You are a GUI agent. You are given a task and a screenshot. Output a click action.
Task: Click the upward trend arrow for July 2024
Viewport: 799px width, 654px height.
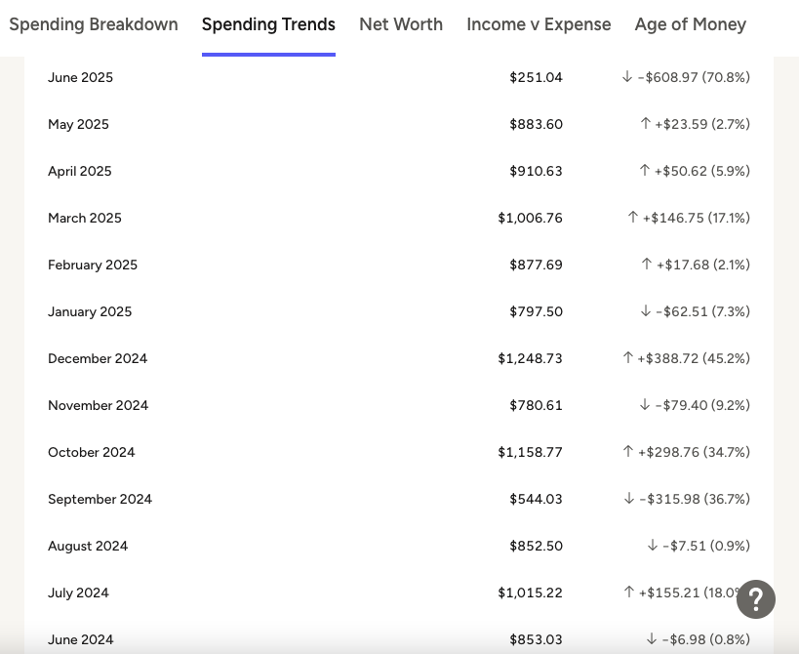click(x=630, y=593)
